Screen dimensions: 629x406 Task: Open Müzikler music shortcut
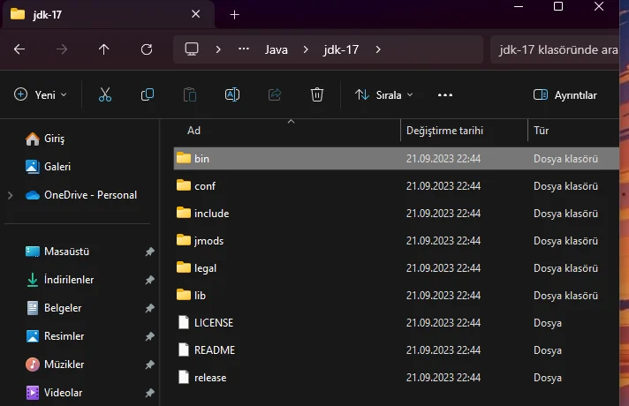(55, 365)
